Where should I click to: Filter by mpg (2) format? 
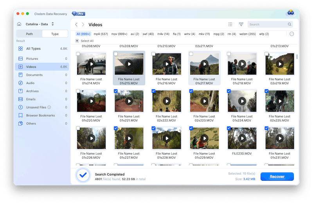219,34
